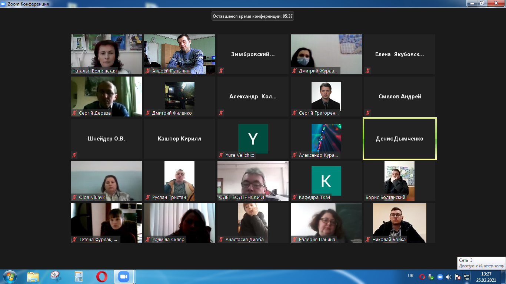Click the UK input language indicator
Image resolution: width=506 pixels, height=284 pixels.
pos(411,276)
